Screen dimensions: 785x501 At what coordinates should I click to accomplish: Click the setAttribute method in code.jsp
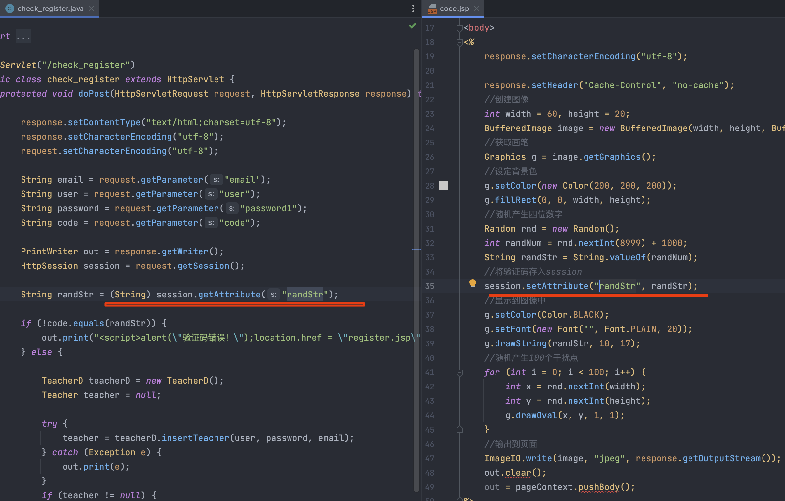click(x=557, y=286)
